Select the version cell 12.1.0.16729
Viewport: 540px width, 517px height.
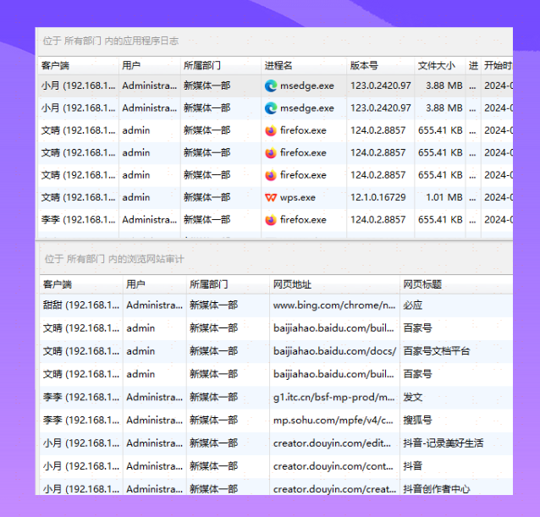pos(381,197)
